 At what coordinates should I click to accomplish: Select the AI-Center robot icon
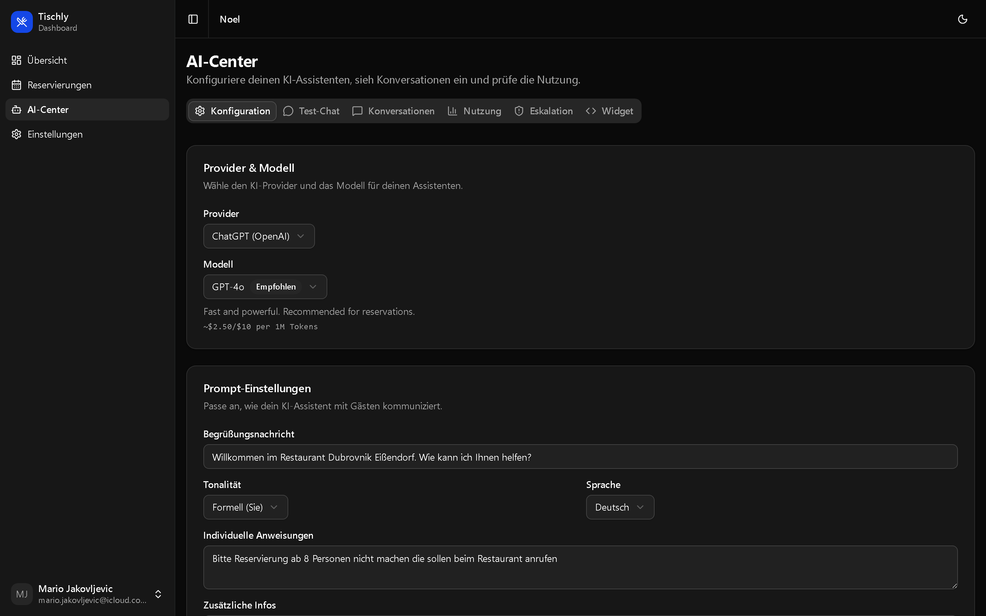(x=16, y=109)
